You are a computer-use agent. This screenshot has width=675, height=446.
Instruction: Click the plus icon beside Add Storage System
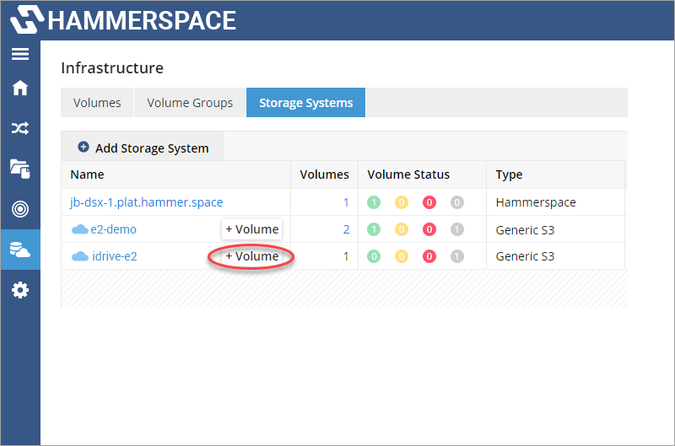[84, 147]
